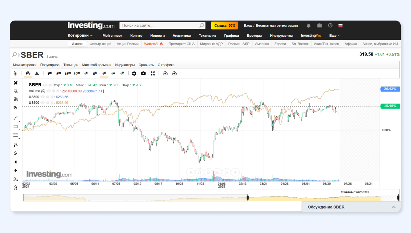411x233 pixels.
Task: Open Новости navigation item
Action: 158,36
